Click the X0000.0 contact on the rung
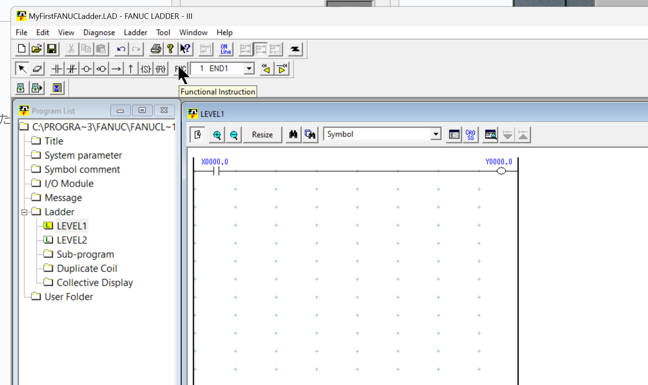This screenshot has width=648, height=385. (216, 171)
